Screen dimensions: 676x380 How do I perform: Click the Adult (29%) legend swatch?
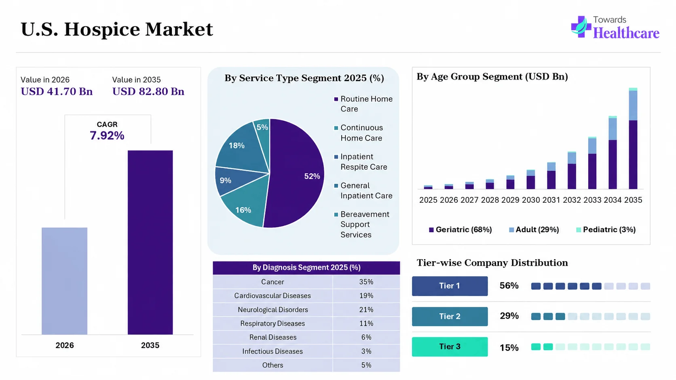[511, 230]
